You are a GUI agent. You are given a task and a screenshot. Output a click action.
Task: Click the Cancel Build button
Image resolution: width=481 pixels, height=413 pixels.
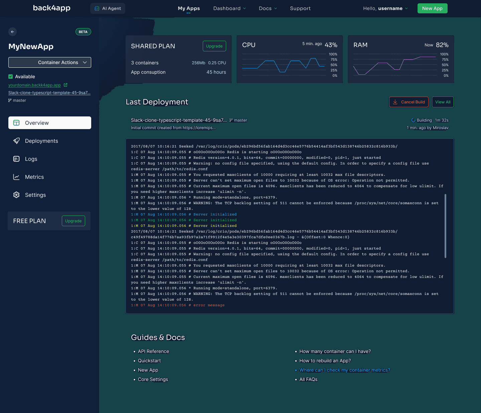(409, 102)
